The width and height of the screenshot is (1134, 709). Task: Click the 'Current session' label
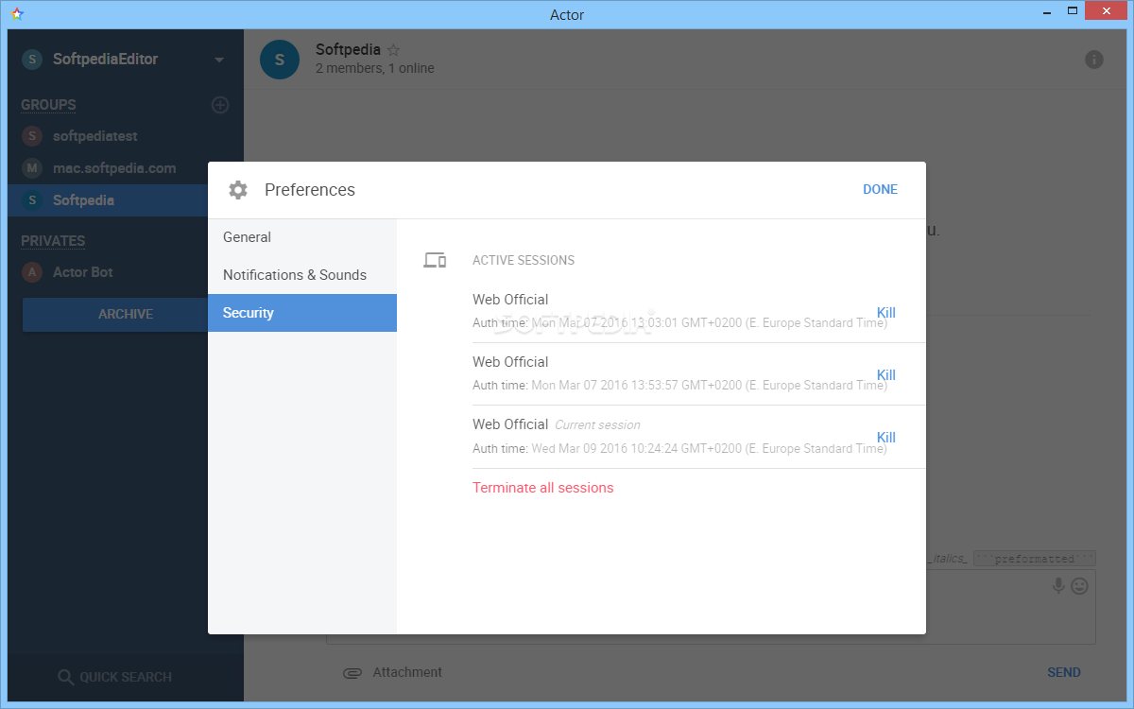pos(597,425)
